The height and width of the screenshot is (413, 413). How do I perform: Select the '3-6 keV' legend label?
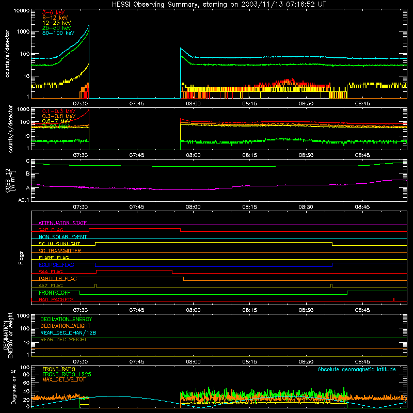tap(54, 12)
